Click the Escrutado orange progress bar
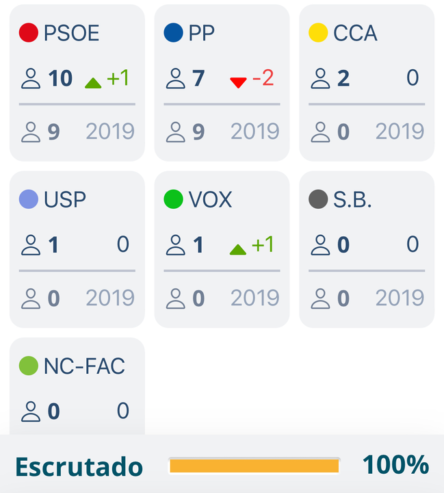Screen dimensions: 444x493 point(254,466)
